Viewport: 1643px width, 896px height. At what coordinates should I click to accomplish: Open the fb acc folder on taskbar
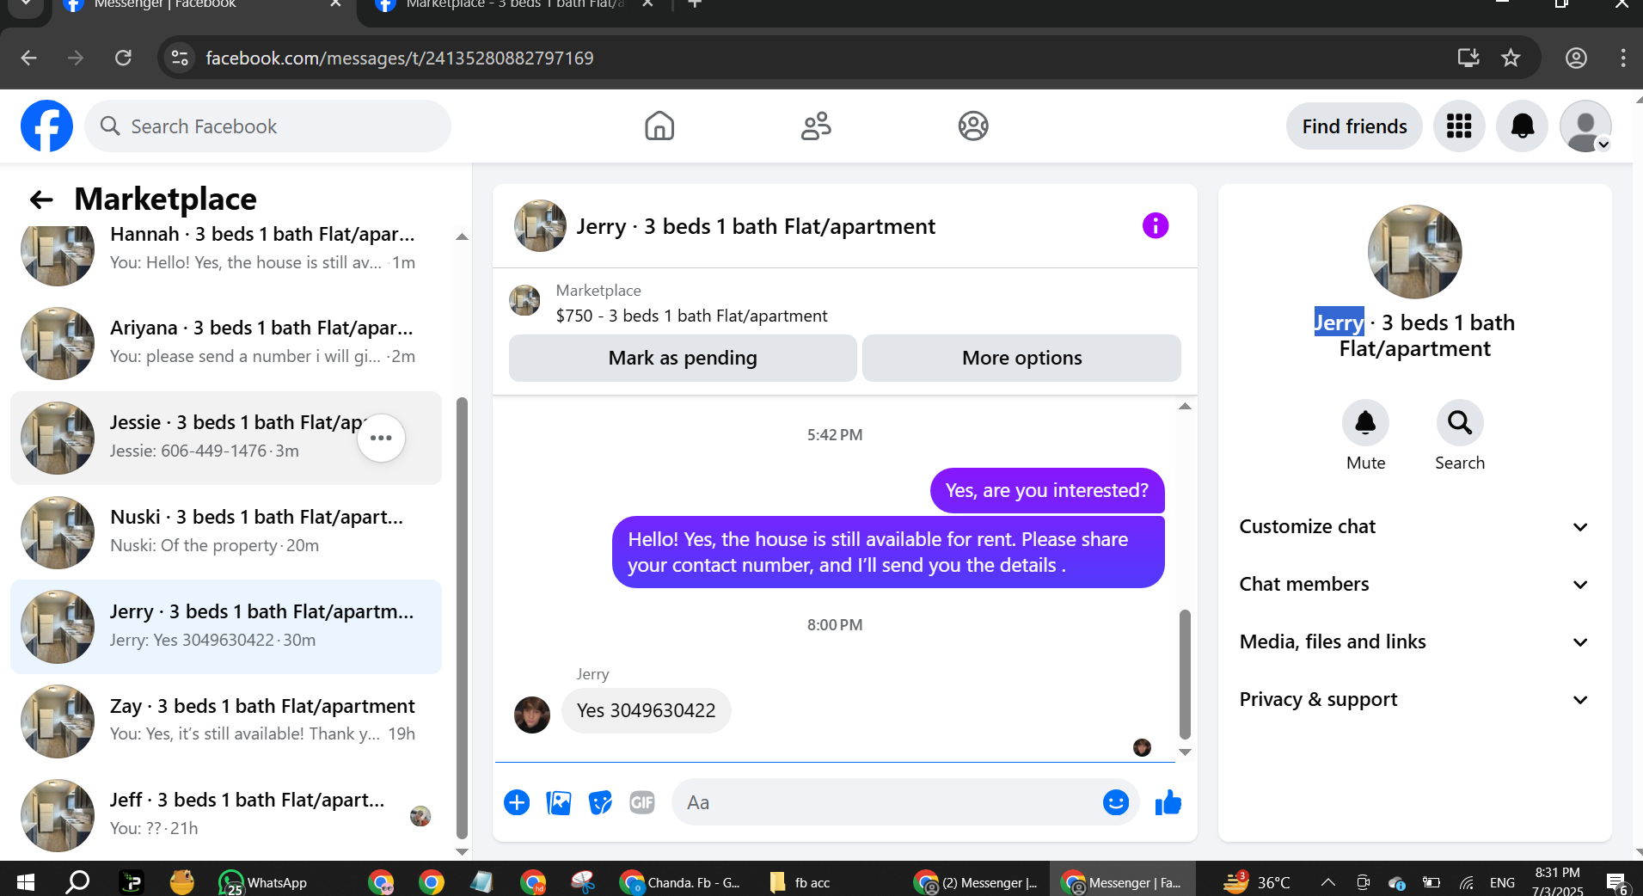coord(800,882)
